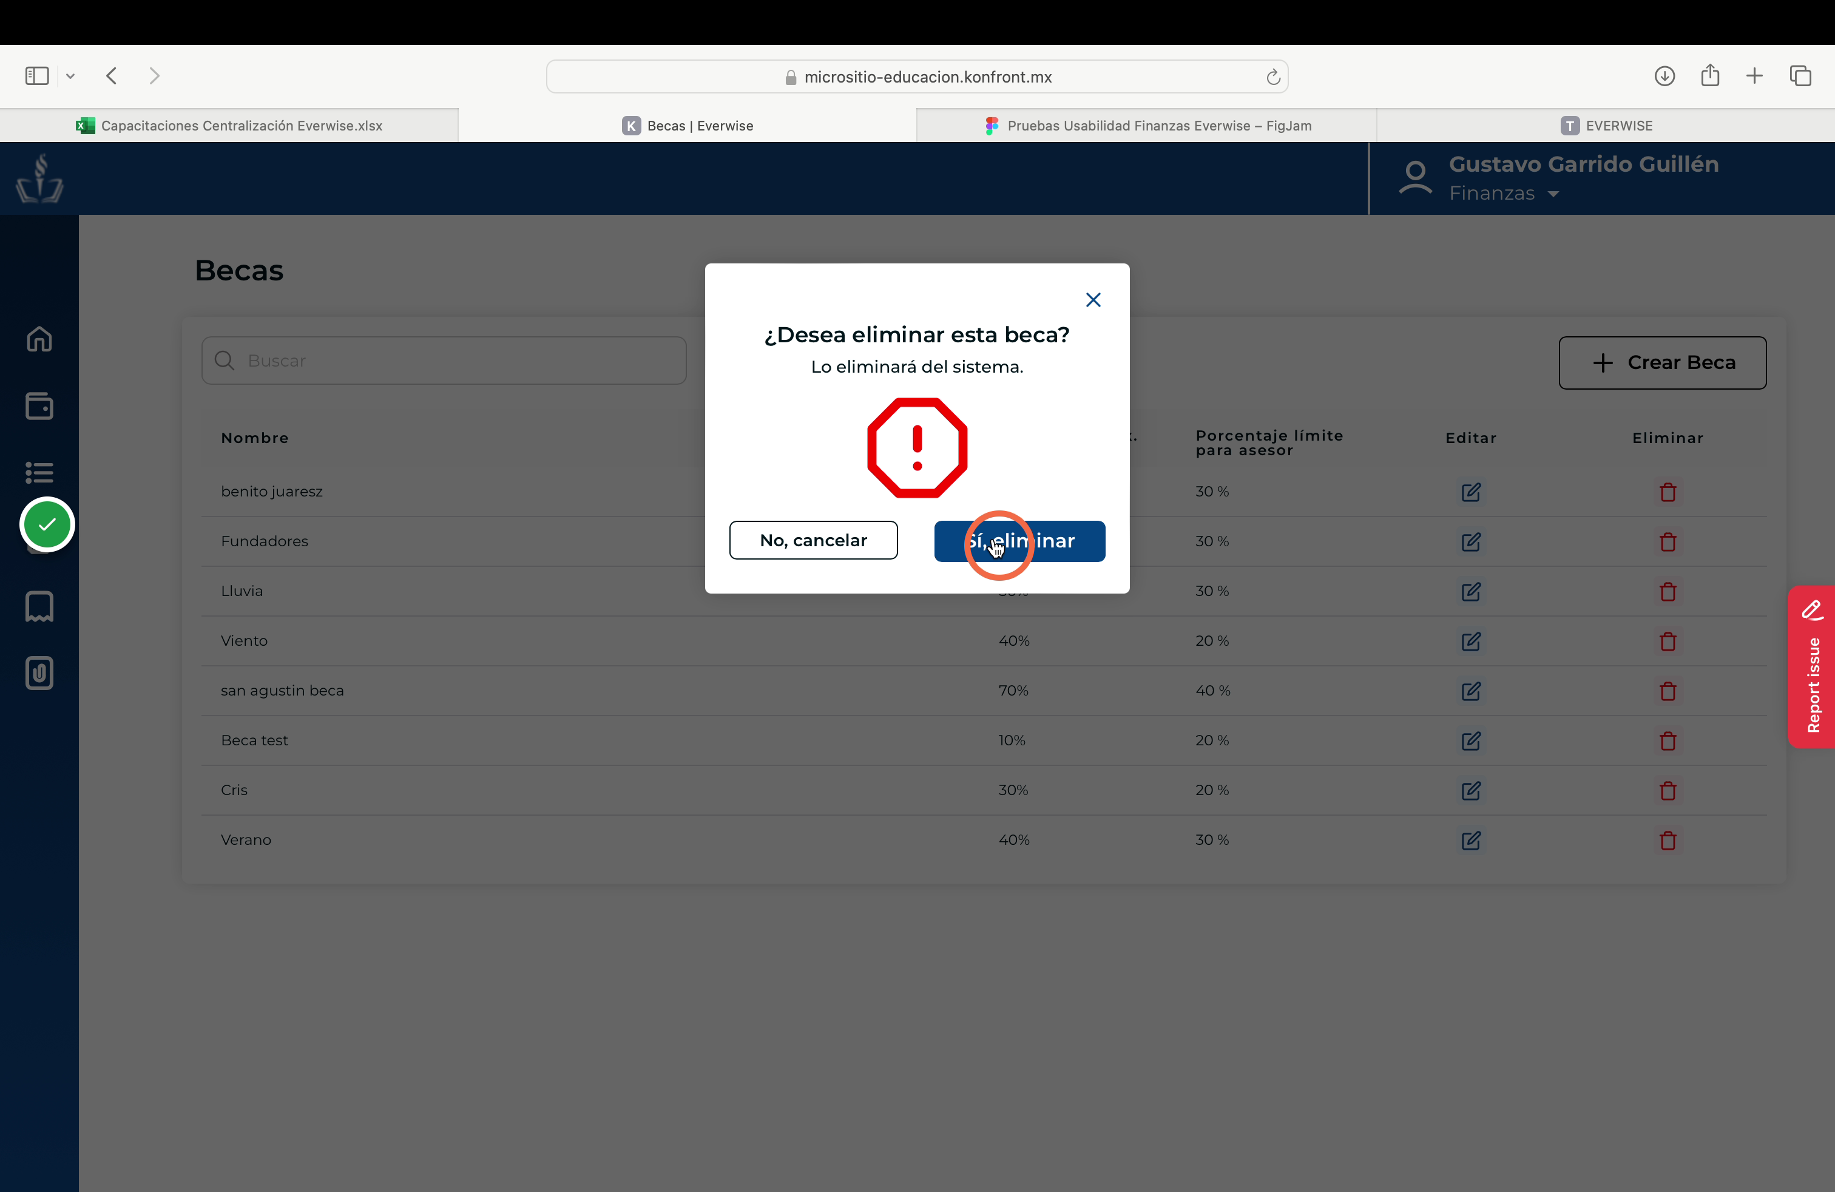Reload the page with refresh icon
1835x1192 pixels.
1273,76
